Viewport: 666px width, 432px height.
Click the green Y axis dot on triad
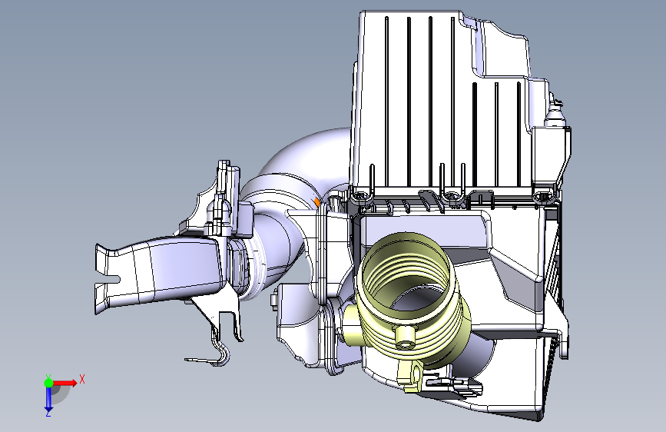tap(48, 383)
